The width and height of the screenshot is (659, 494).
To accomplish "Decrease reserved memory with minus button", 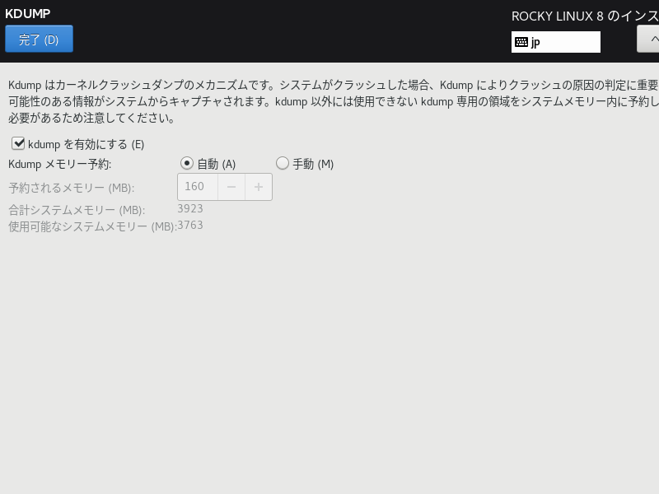I will (x=231, y=187).
